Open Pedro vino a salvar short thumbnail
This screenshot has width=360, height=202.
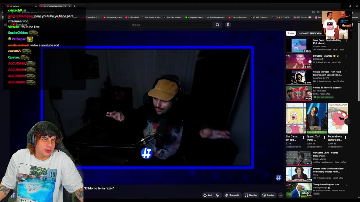[338, 118]
